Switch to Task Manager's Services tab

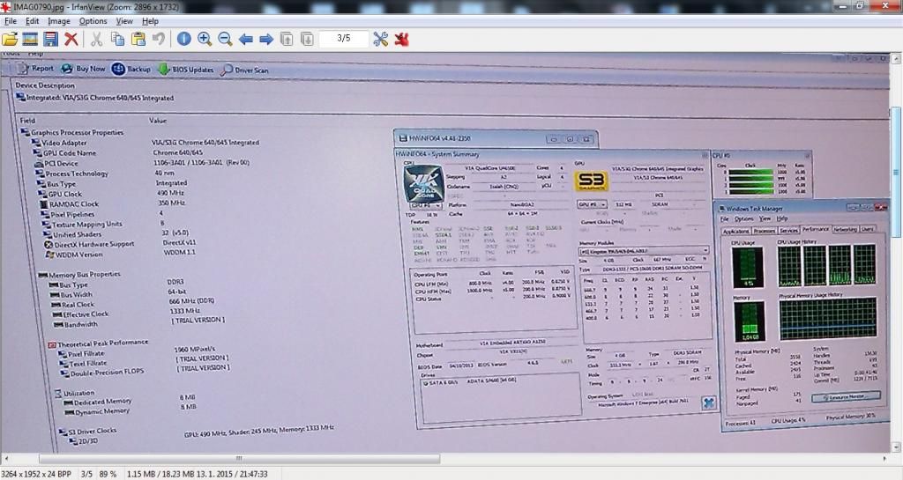788,230
